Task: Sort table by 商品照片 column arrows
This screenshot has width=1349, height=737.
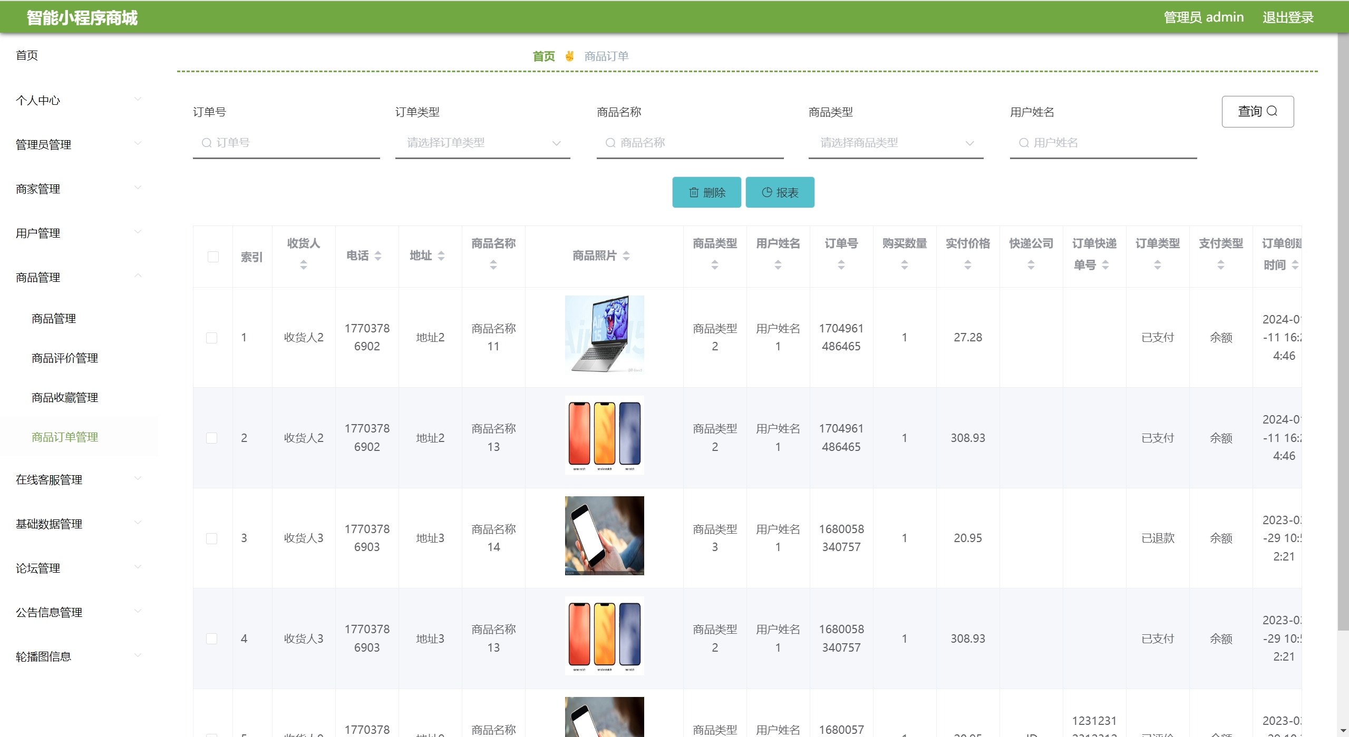Action: click(x=626, y=256)
